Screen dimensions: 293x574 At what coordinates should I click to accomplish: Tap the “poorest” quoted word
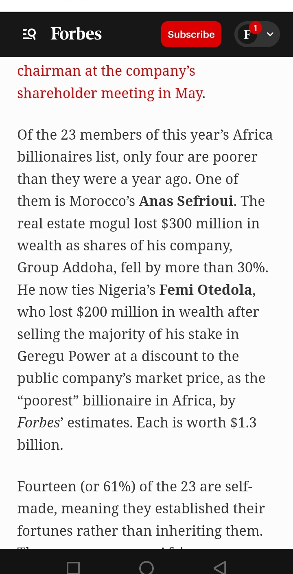tap(48, 401)
